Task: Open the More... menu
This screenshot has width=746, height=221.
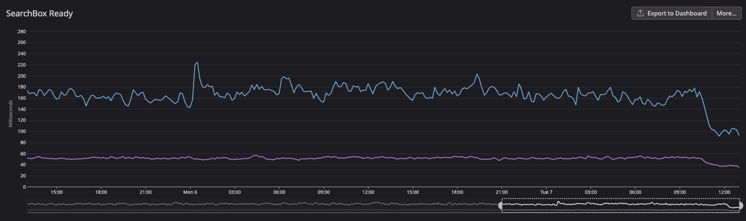Action: pyautogui.click(x=726, y=13)
